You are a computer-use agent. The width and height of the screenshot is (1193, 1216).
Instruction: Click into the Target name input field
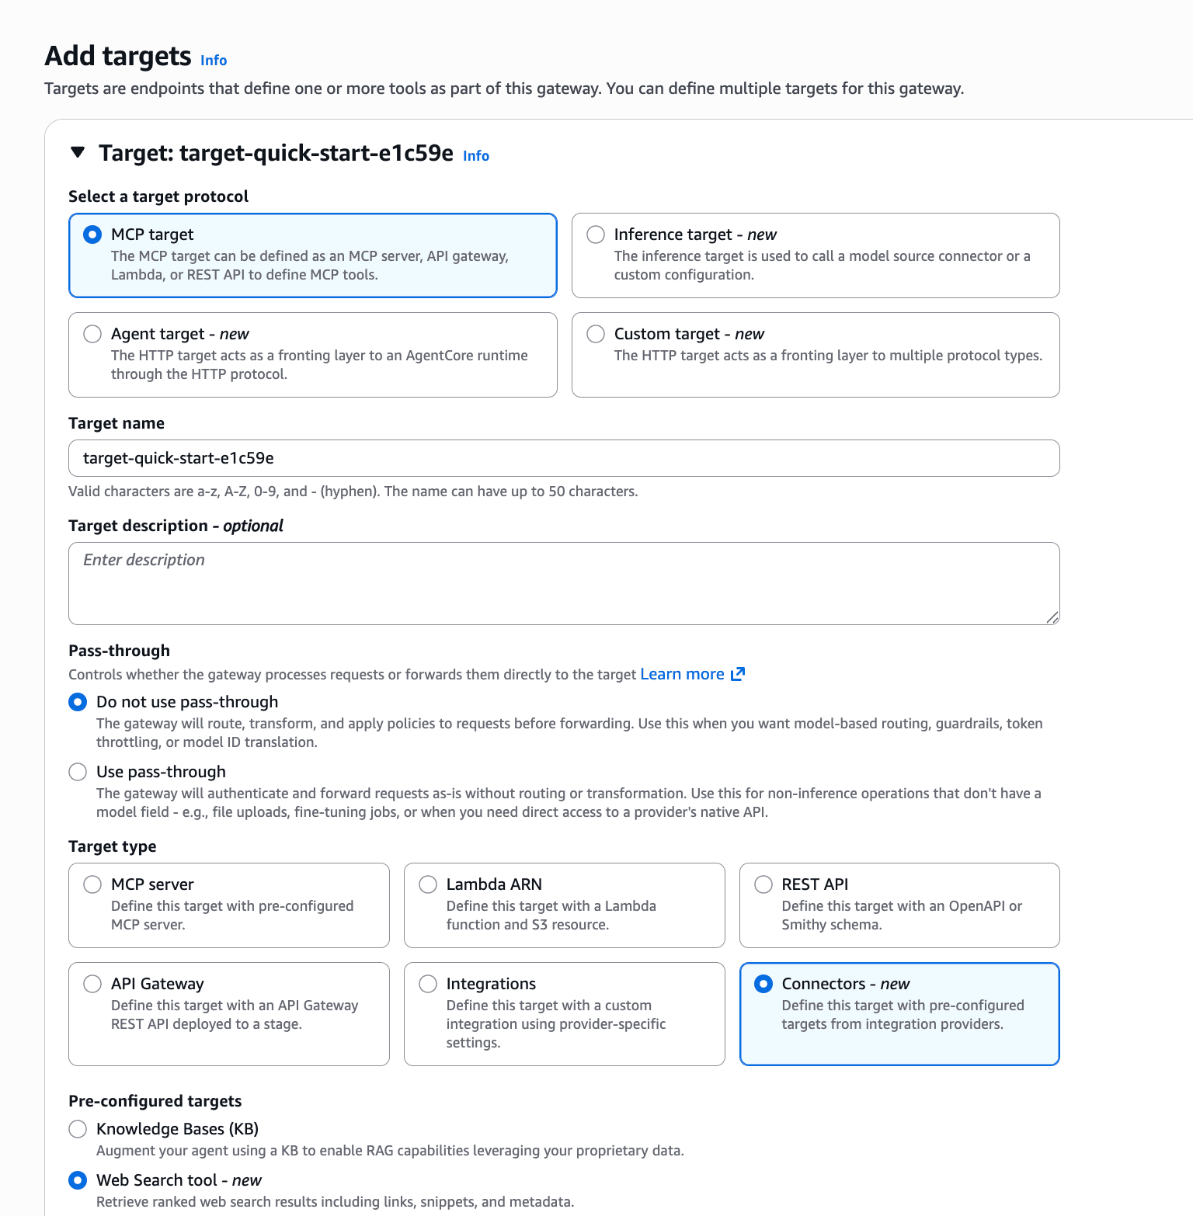pos(564,458)
